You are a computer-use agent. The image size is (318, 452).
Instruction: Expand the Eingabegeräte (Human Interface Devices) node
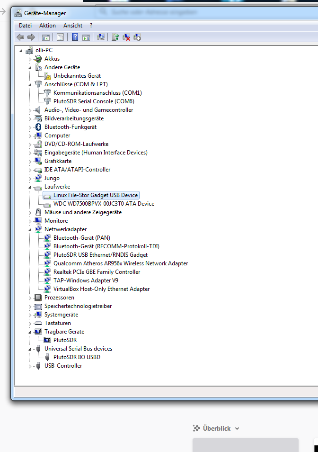(30, 153)
